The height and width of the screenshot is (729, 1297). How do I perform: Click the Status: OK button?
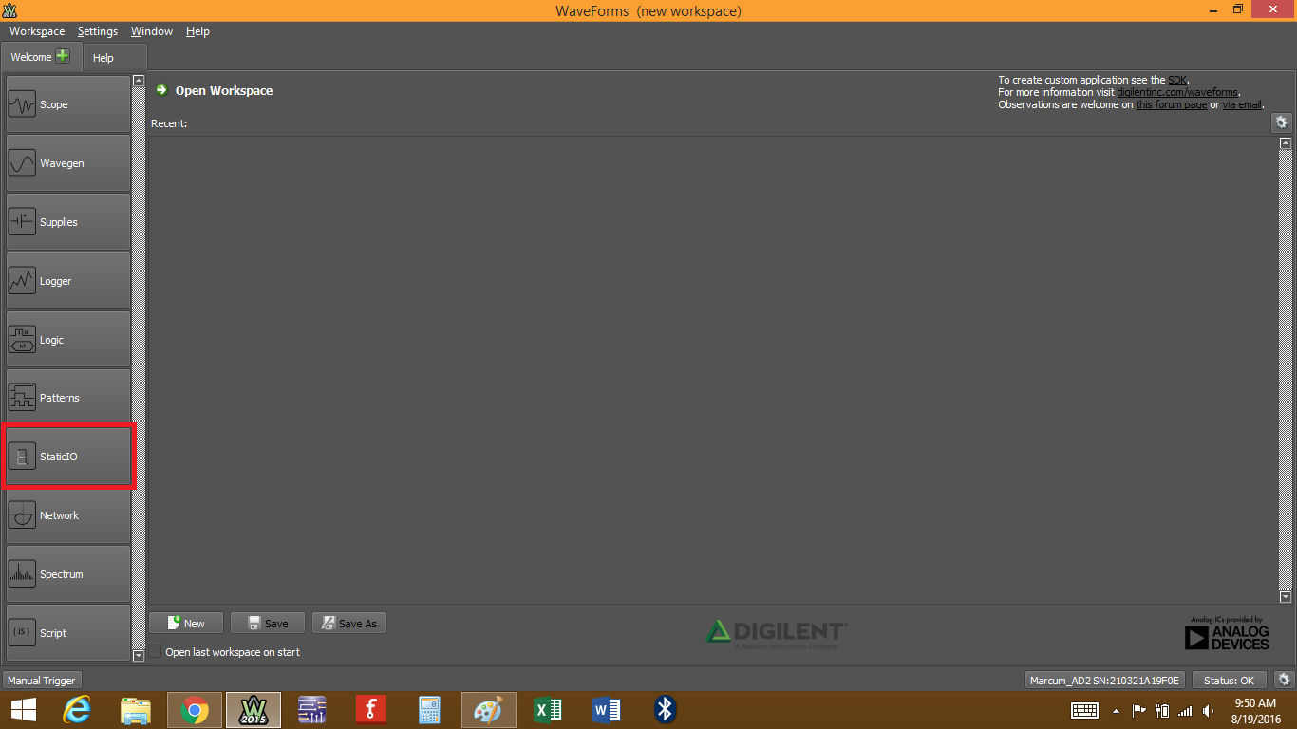(1230, 680)
